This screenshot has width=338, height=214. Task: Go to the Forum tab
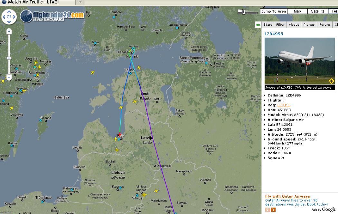324,24
